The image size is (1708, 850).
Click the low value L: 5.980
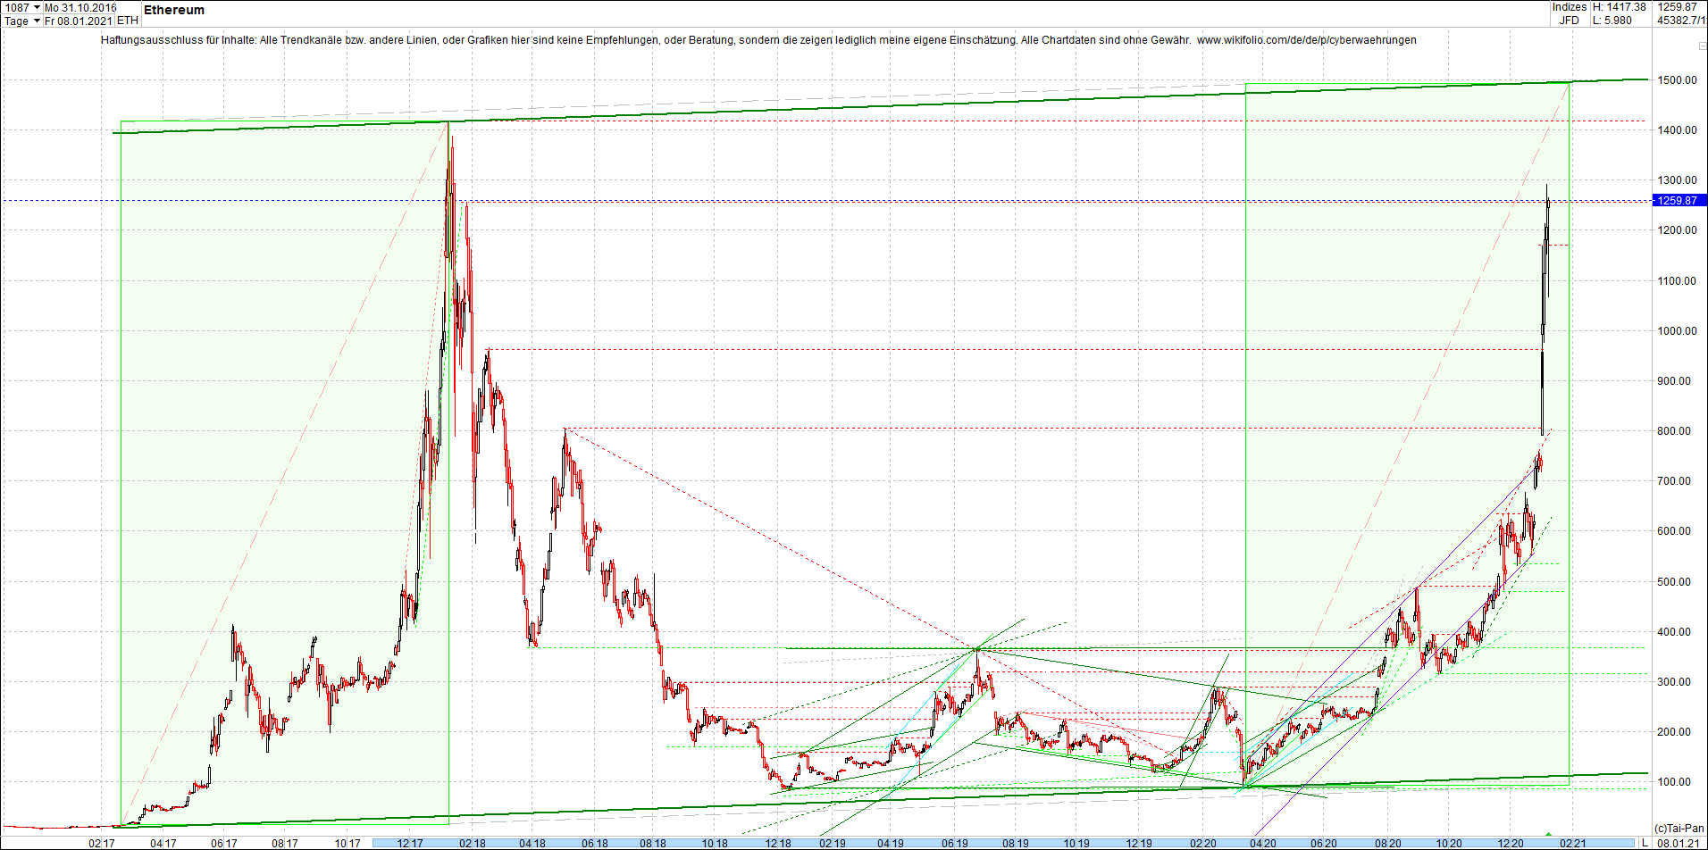pos(1613,20)
